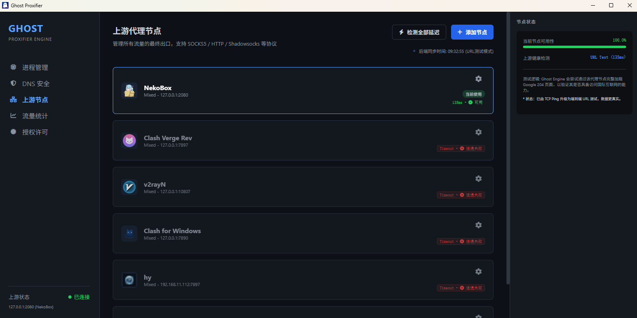Screen dimensions: 637x318
Task: Click the hy node app icon
Action: tap(129, 280)
